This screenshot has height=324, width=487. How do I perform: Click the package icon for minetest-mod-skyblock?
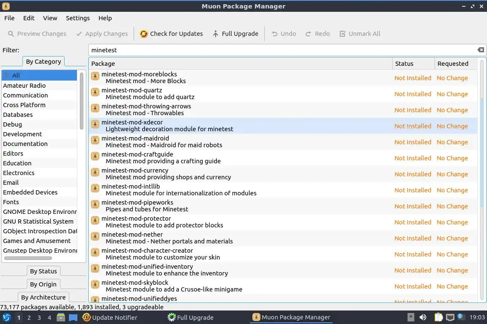click(95, 285)
